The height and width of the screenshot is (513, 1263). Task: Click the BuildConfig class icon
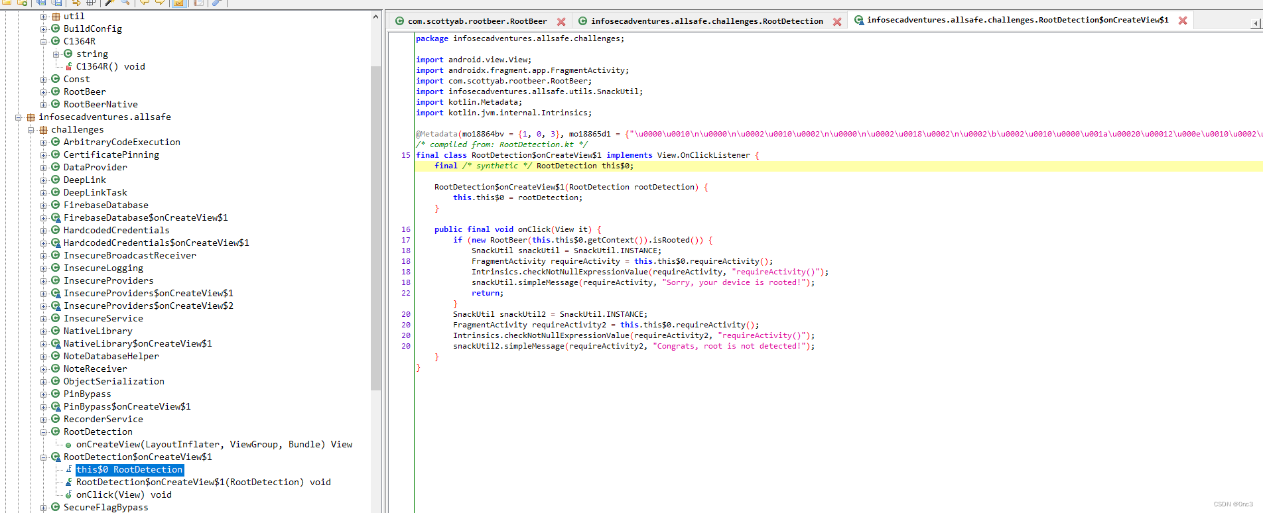pyautogui.click(x=56, y=28)
